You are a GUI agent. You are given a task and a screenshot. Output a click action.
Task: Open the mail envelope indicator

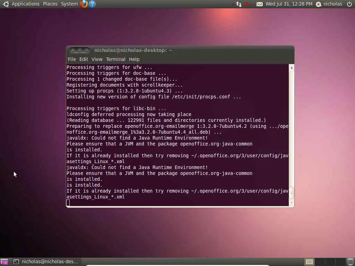[x=259, y=4]
